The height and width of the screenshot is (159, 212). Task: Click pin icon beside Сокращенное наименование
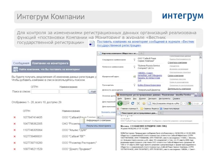pyautogui.click(x=134, y=60)
